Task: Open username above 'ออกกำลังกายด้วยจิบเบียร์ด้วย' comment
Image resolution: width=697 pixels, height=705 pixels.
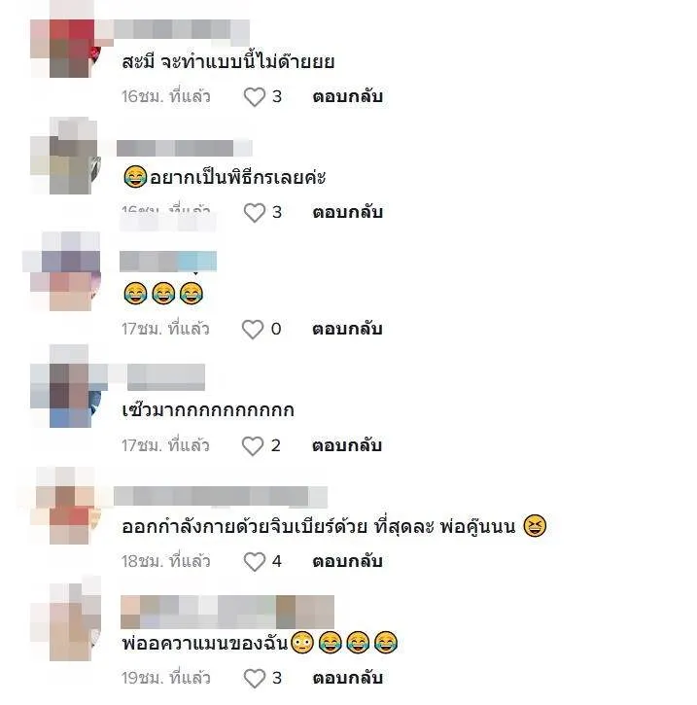Action: click(221, 497)
